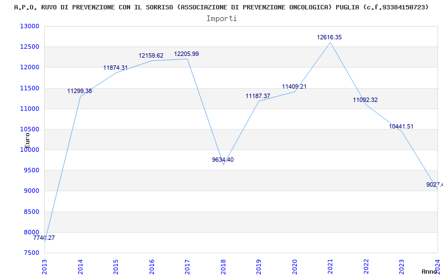Select data label 12159.62
The width and height of the screenshot is (443, 277).
(151, 56)
